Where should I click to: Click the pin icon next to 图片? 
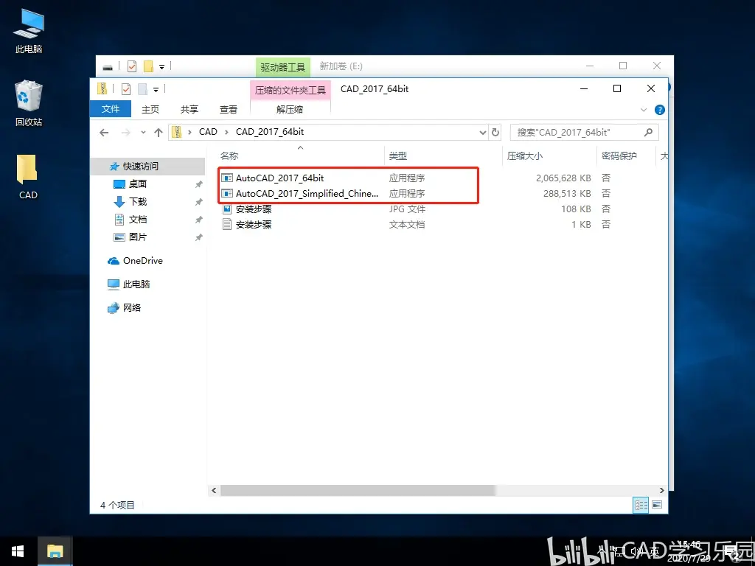(198, 237)
